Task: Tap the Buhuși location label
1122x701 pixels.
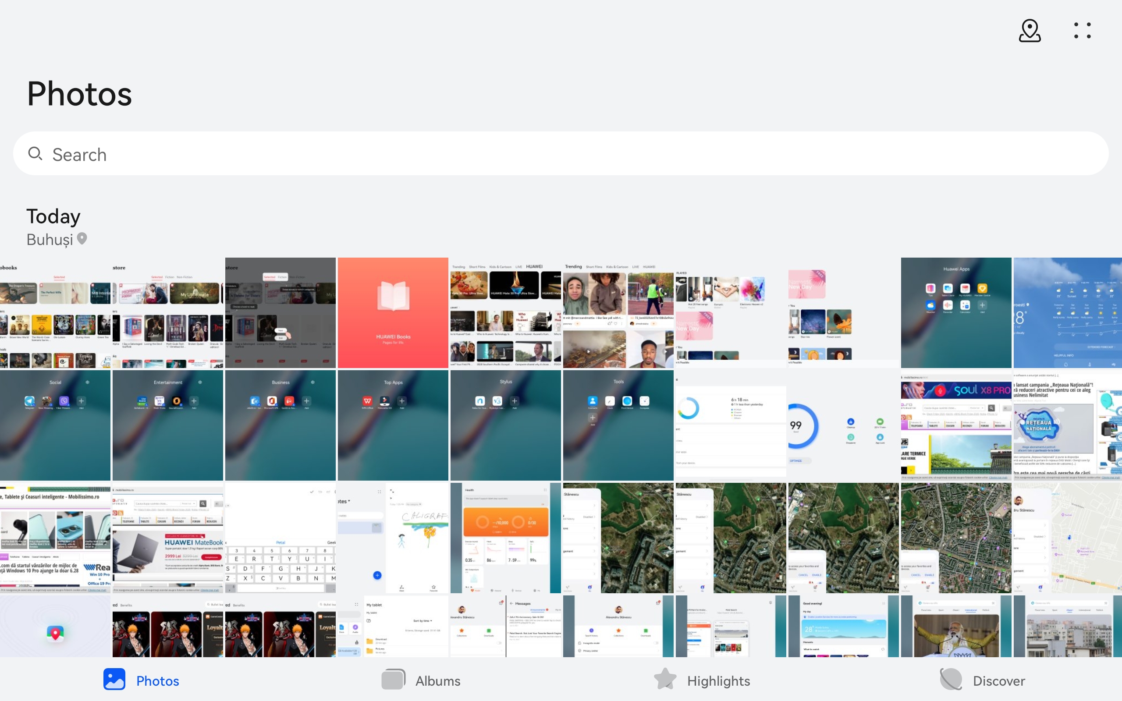Action: click(50, 239)
